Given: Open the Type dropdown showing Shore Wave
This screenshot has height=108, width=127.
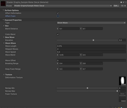Looking at the screenshot, I should click(x=91, y=23).
